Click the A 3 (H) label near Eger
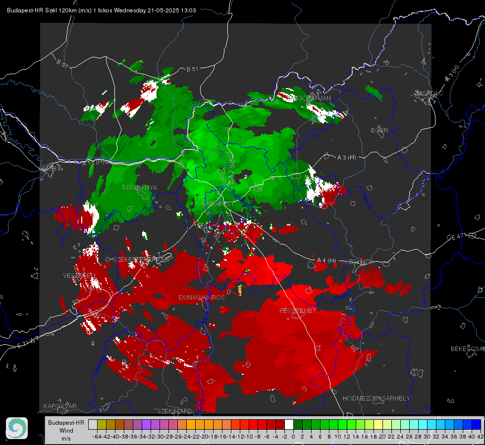This screenshot has height=445, width=485. 346,158
